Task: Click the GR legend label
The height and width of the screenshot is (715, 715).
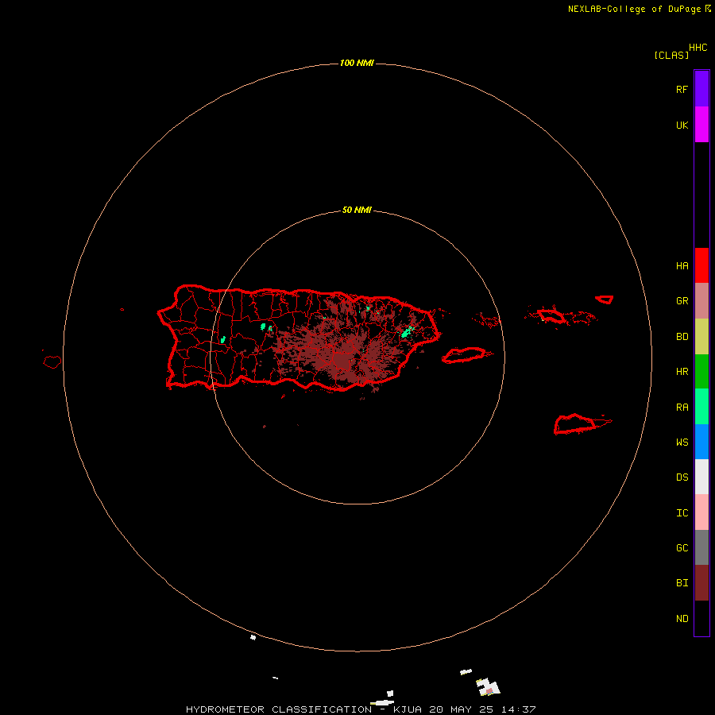Action: coord(682,301)
